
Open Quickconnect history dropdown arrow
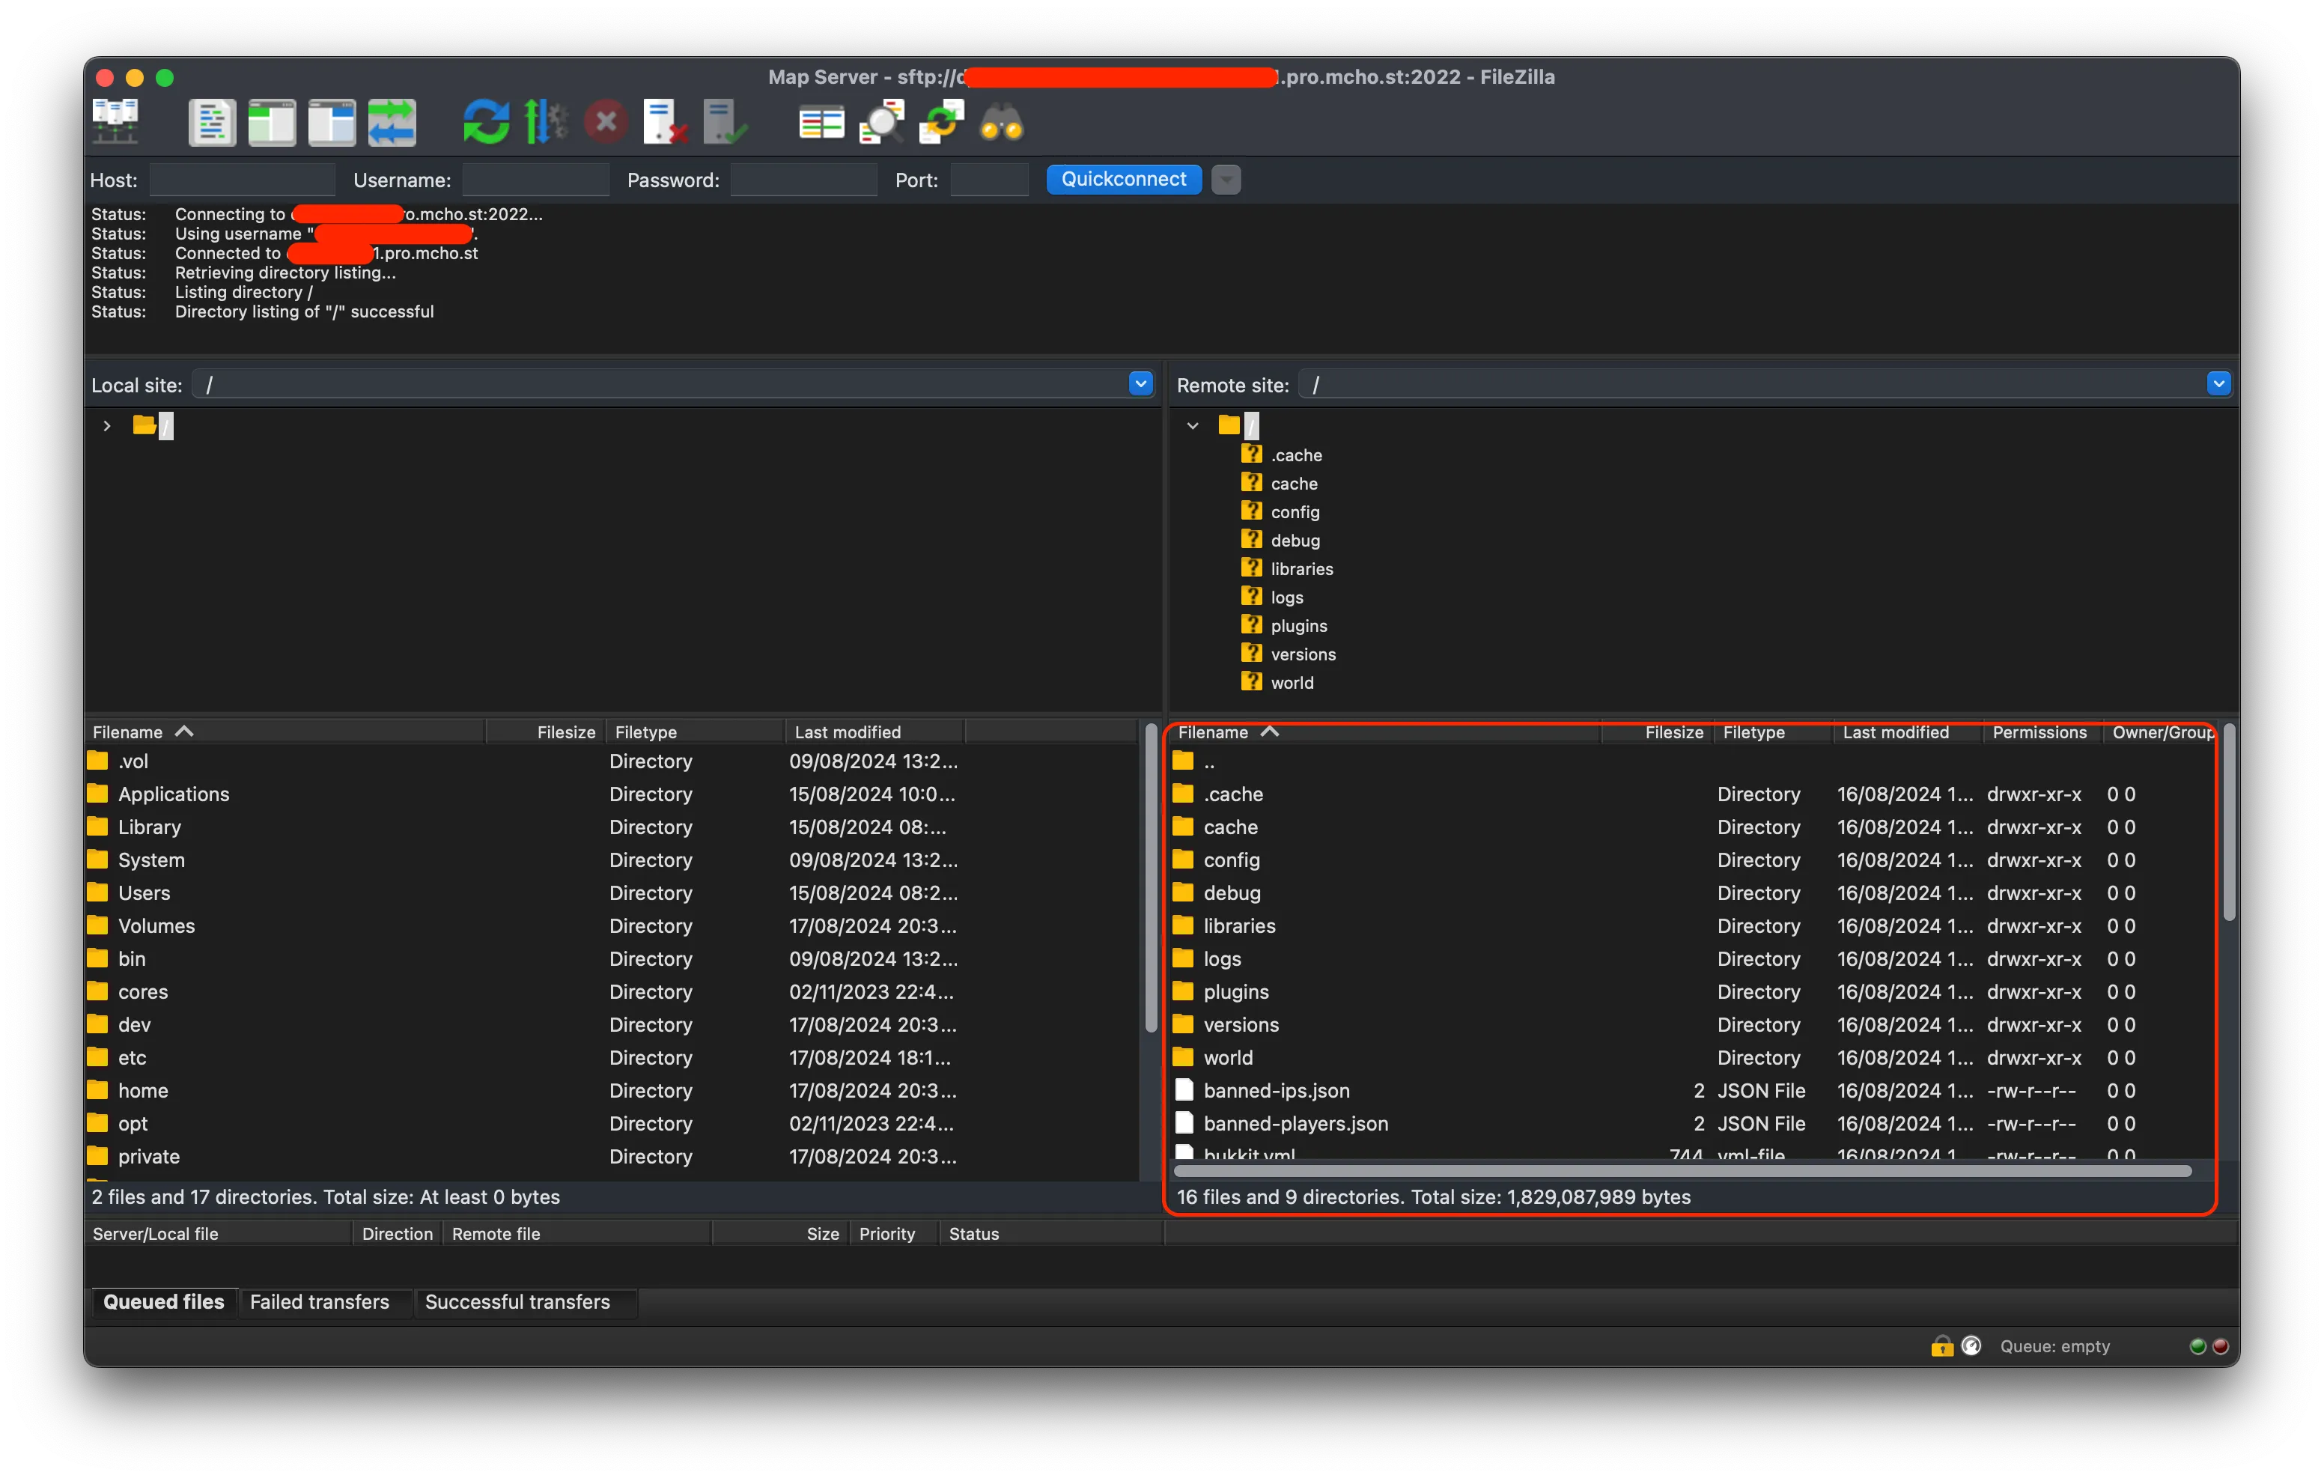(1226, 180)
